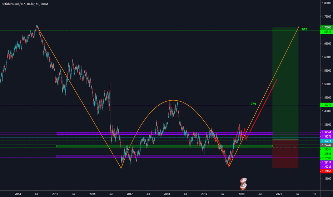Image resolution: width=333 pixels, height=197 pixels.
Task: Click the 2014 label on time axis
Action: (x=18, y=194)
